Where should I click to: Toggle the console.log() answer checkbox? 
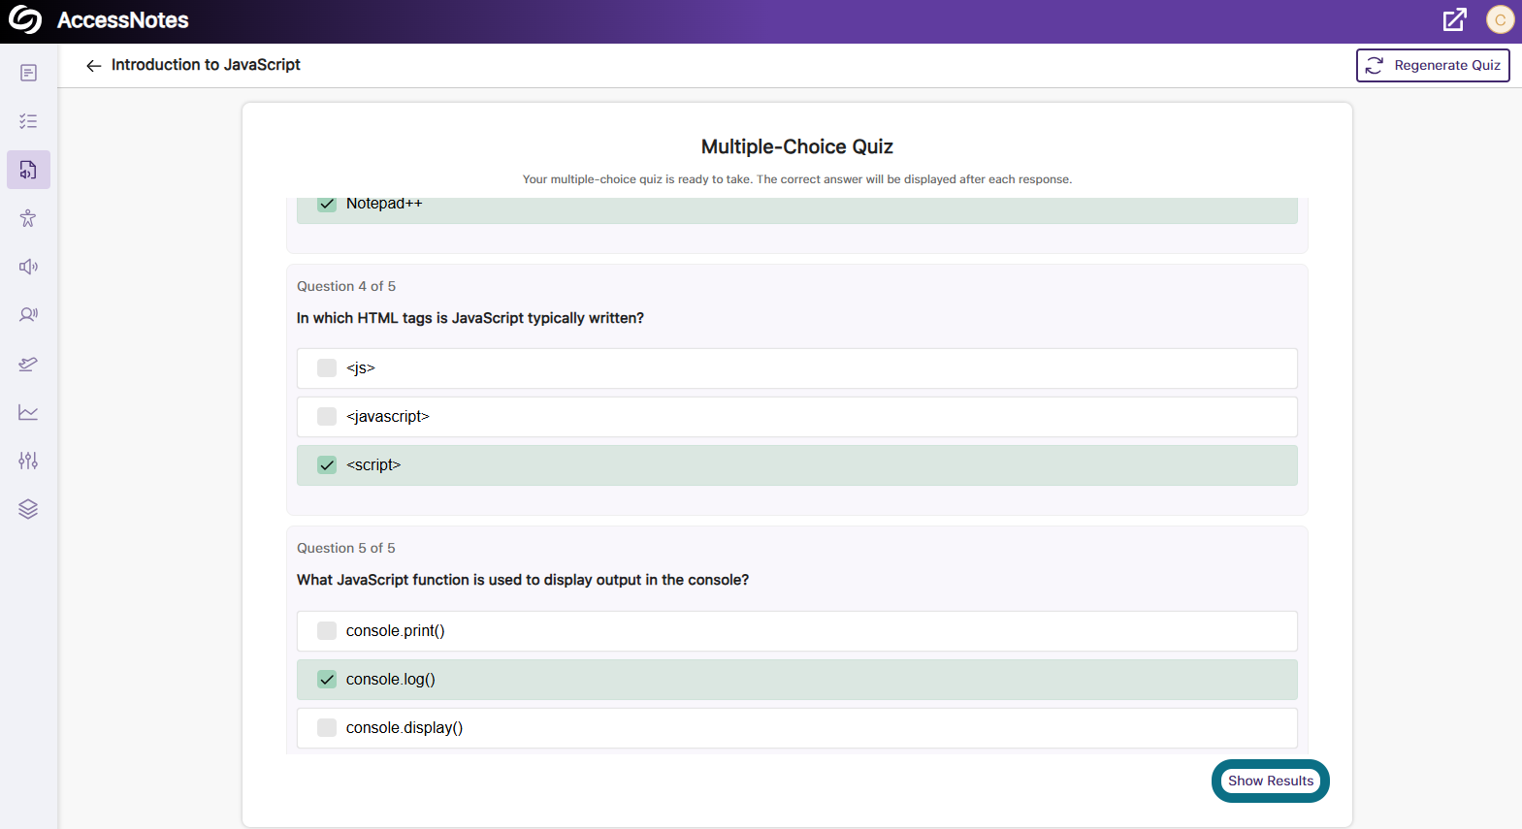[x=327, y=680]
